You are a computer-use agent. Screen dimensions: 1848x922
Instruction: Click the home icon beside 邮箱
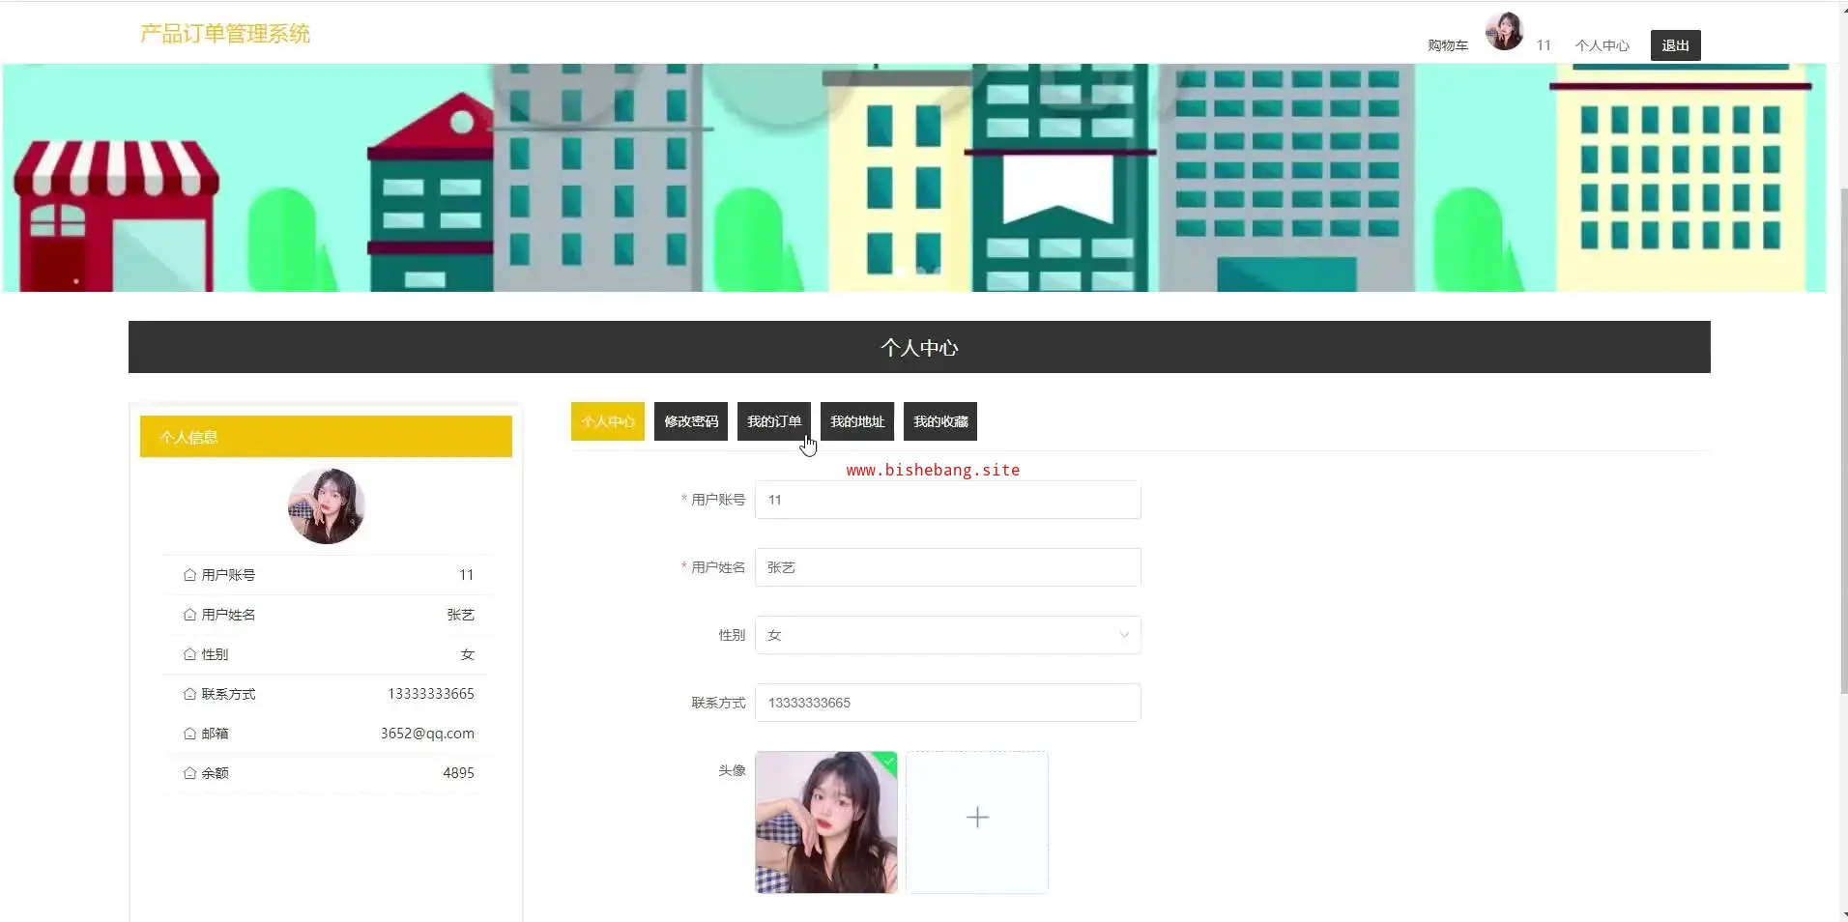(x=189, y=734)
